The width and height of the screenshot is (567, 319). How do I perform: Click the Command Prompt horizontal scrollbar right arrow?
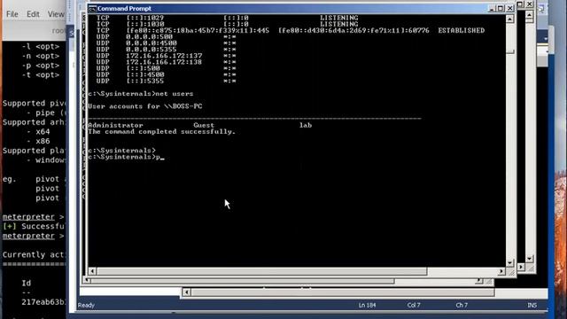click(x=501, y=271)
